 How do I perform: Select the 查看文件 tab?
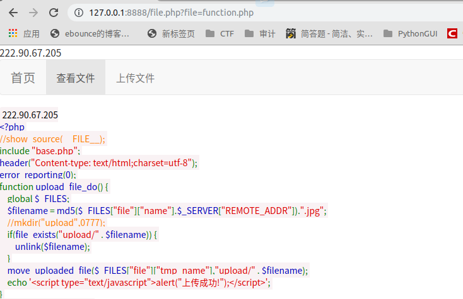pos(76,78)
